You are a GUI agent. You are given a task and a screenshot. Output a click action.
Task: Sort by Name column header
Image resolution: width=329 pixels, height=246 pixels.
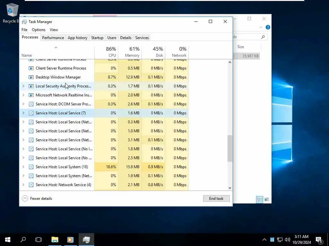coord(57,52)
